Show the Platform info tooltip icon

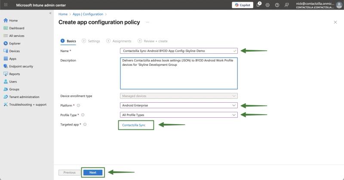pyautogui.click(x=78, y=105)
